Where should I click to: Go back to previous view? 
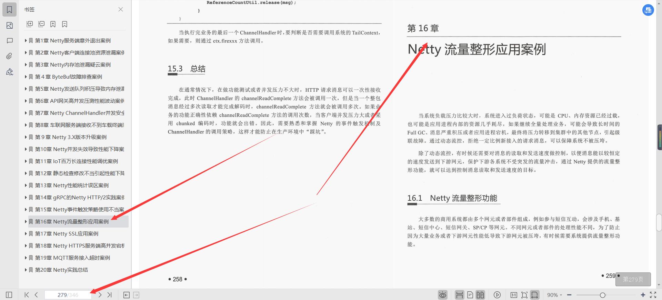click(x=127, y=295)
